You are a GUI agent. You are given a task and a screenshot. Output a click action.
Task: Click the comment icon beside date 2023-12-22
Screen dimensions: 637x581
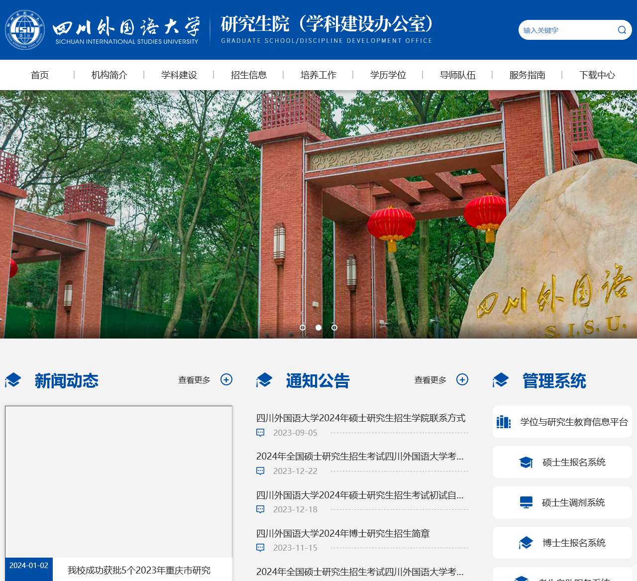click(260, 471)
